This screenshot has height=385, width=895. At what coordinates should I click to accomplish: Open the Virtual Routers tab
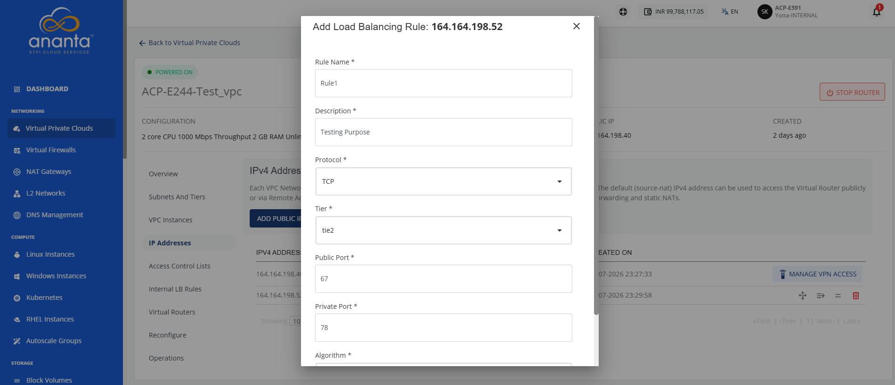[x=172, y=312]
